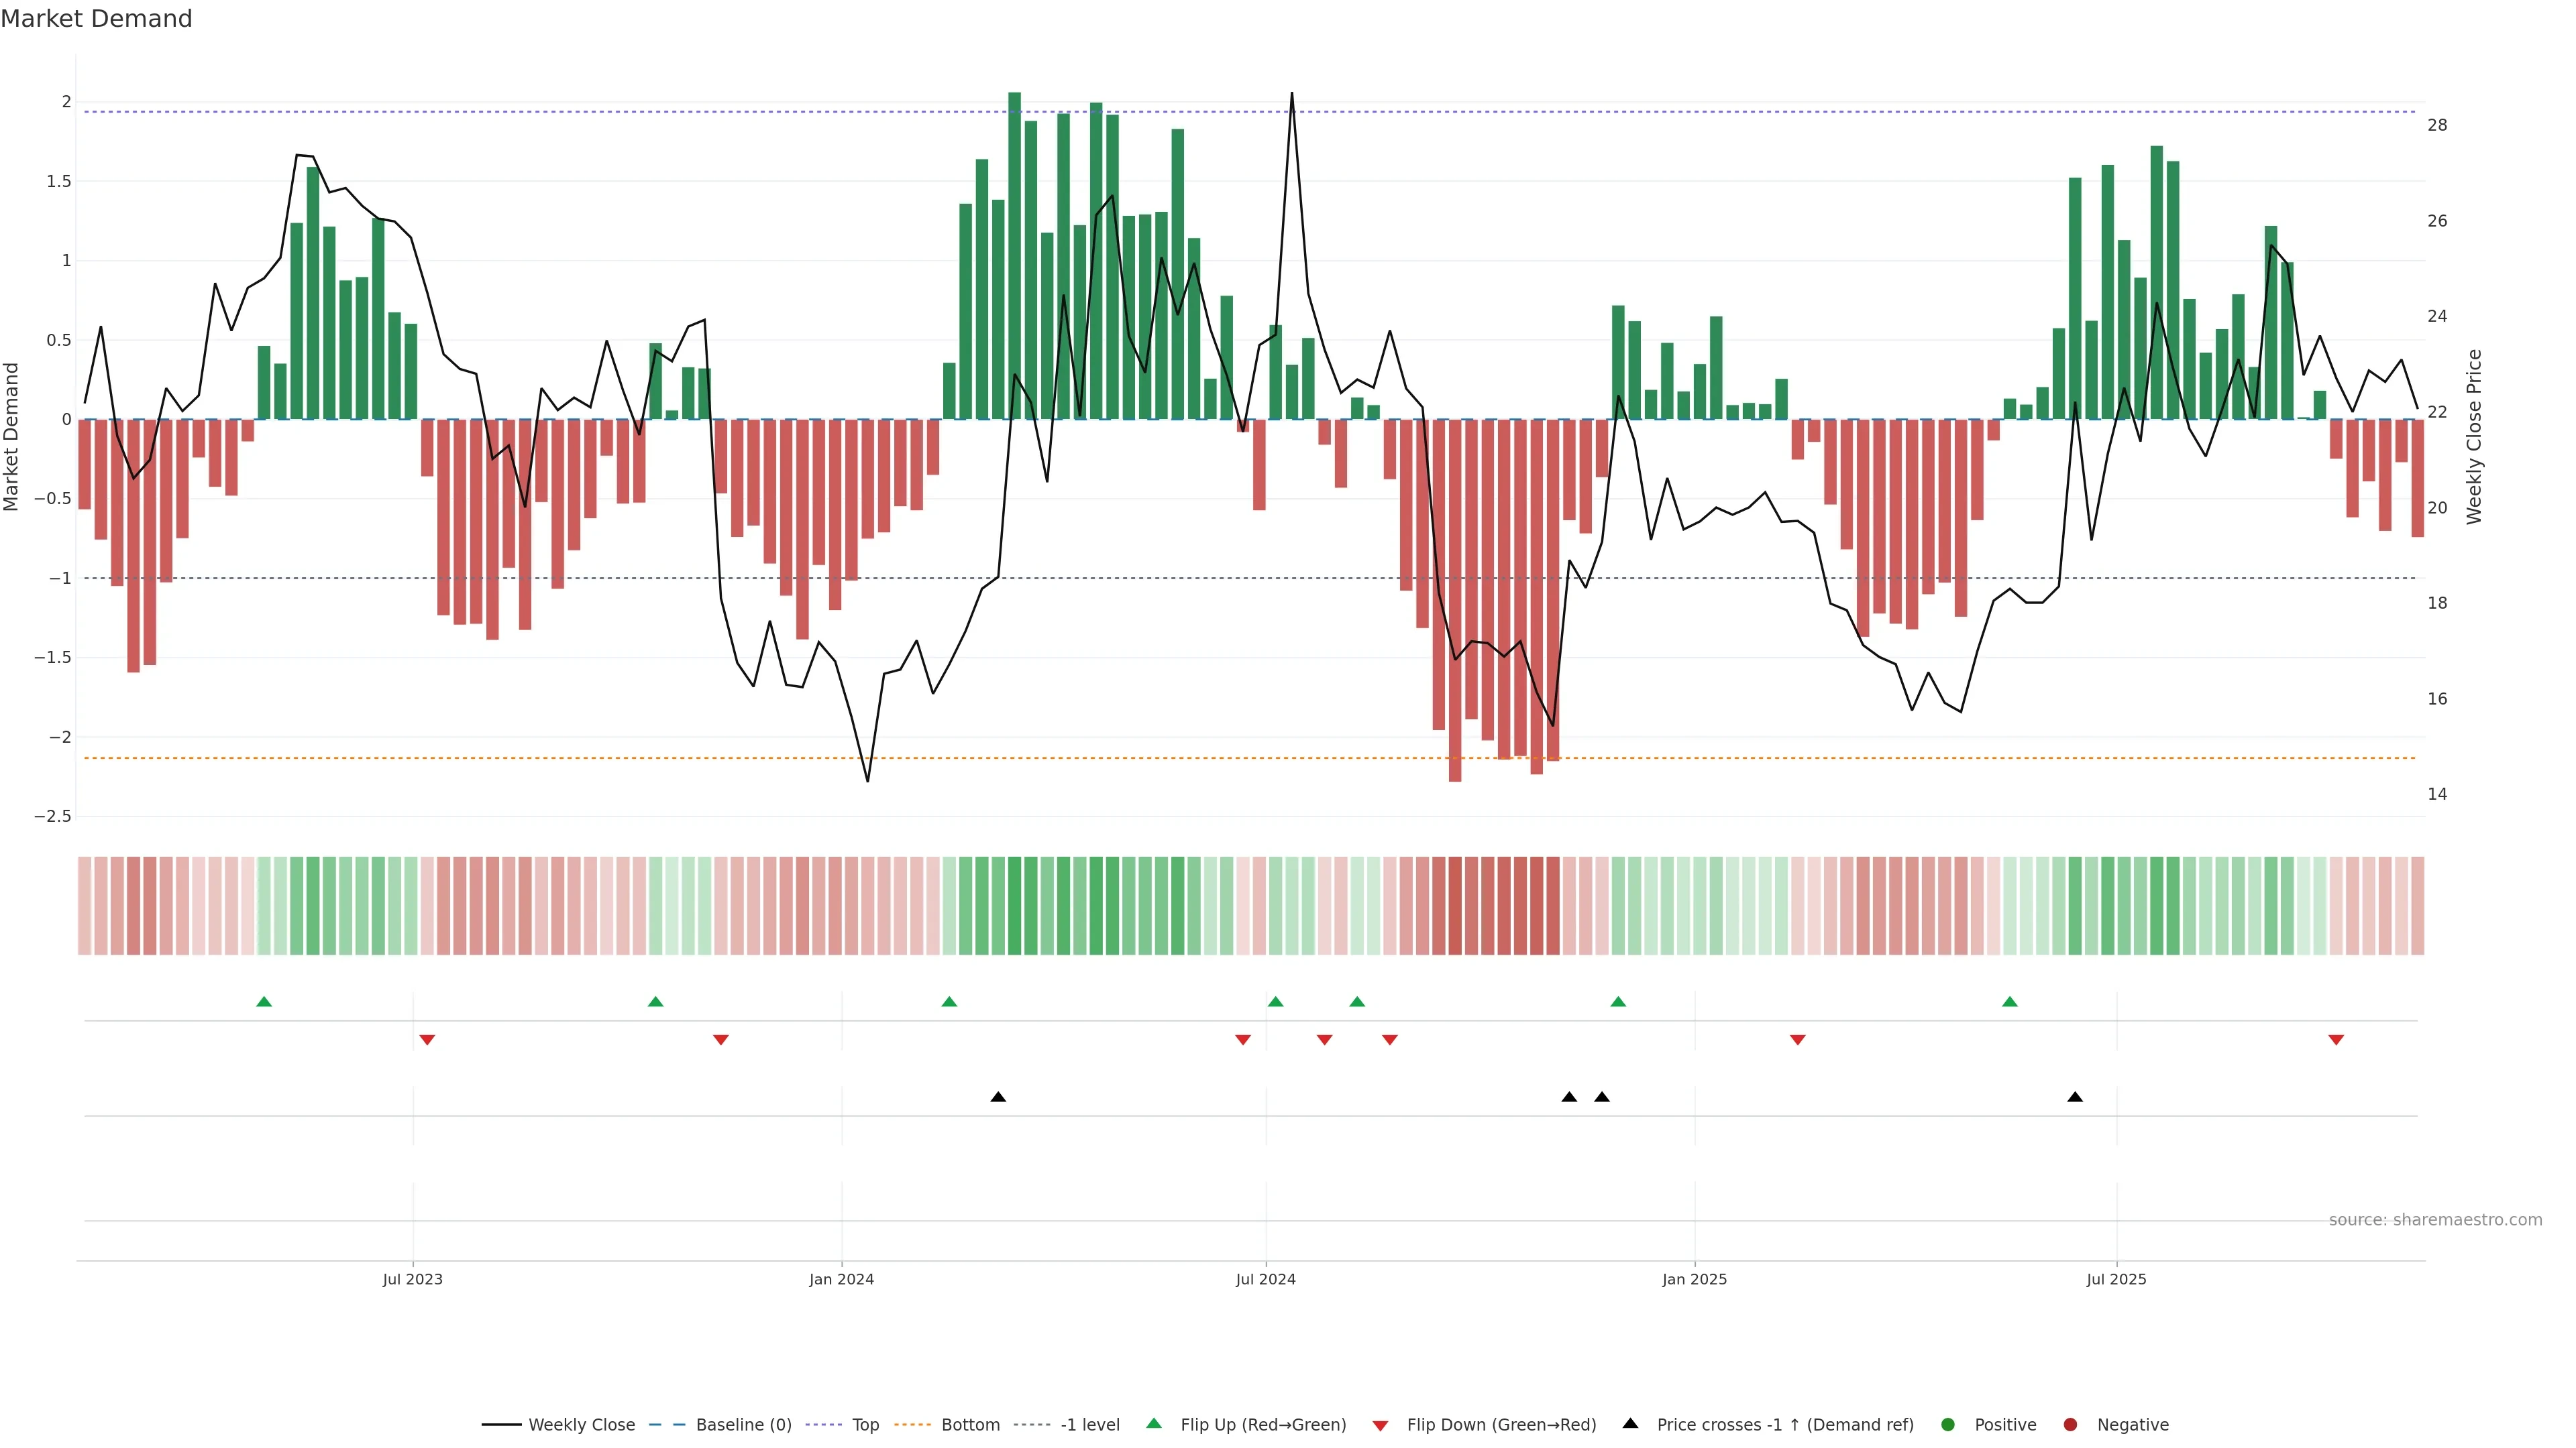Click the black Price crosses -1 legend triangle
Viewport: 2576px width, 1448px height.
point(1630,1424)
